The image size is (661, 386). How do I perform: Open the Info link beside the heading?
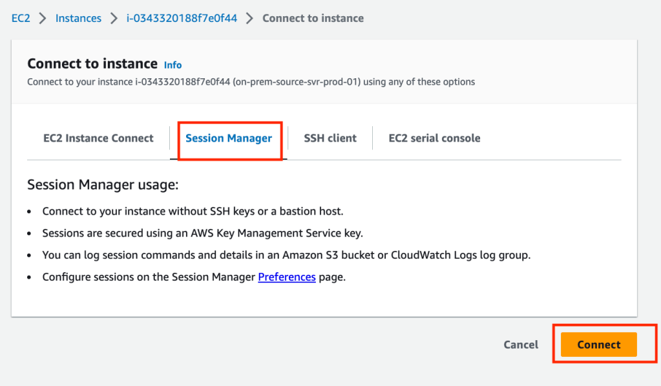[173, 65]
